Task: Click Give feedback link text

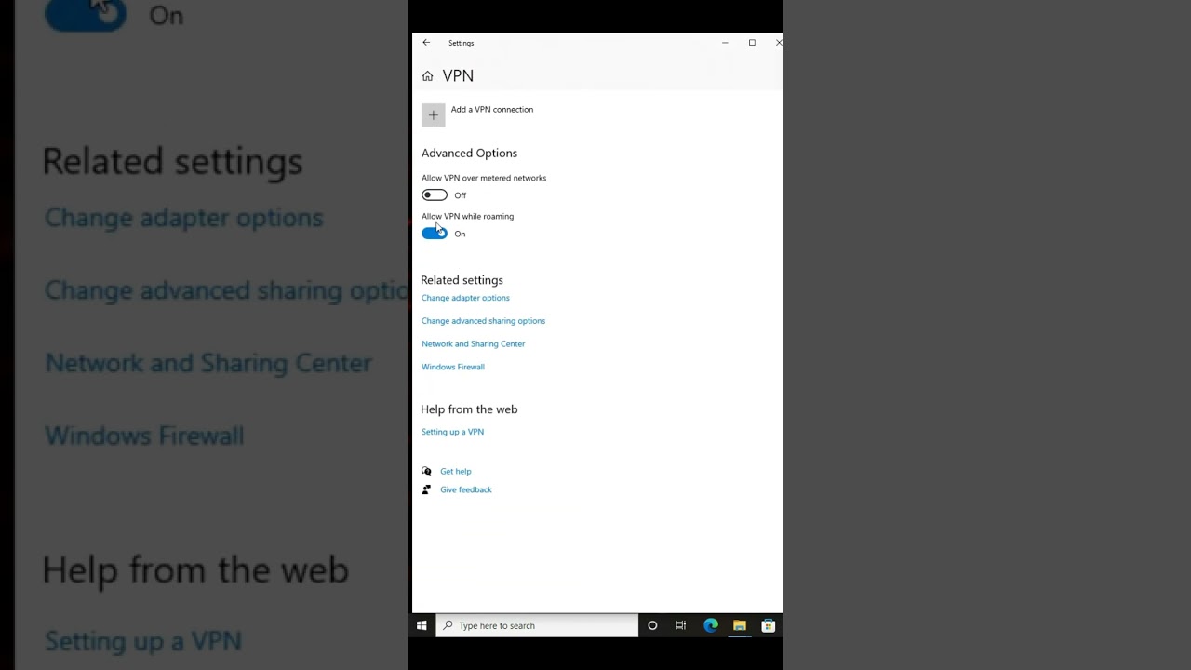Action: tap(466, 489)
